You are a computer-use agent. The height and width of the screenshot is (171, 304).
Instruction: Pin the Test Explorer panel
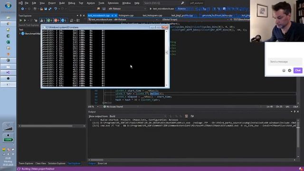click(x=81, y=16)
